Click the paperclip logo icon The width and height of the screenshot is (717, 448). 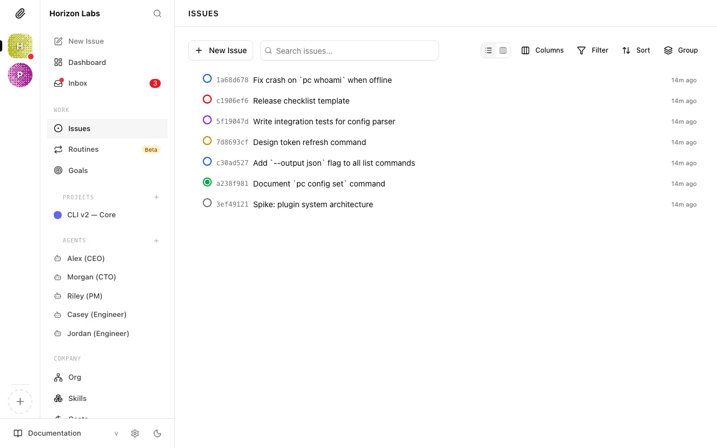(x=20, y=13)
